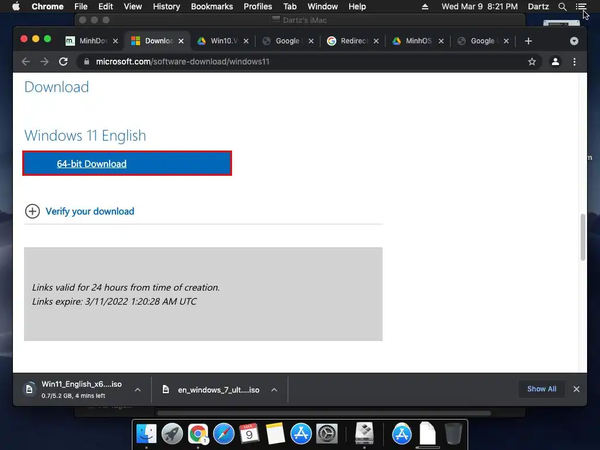
Task: Click the page vertical scrollbar thumb
Action: 583,237
